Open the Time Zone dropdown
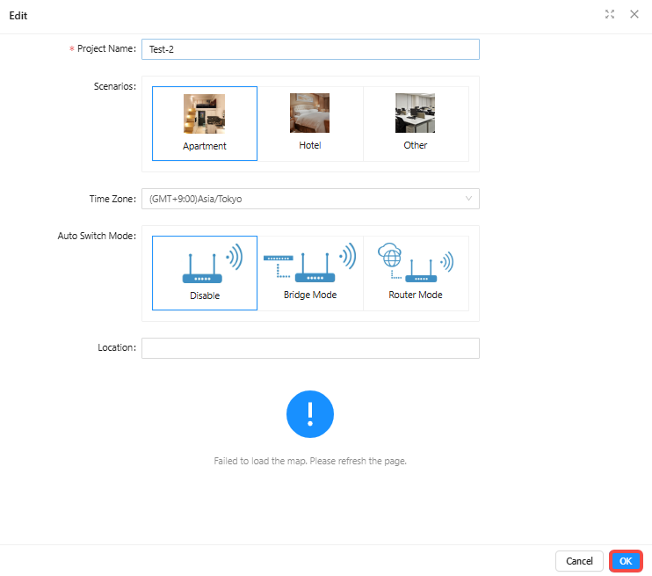 coord(301,199)
